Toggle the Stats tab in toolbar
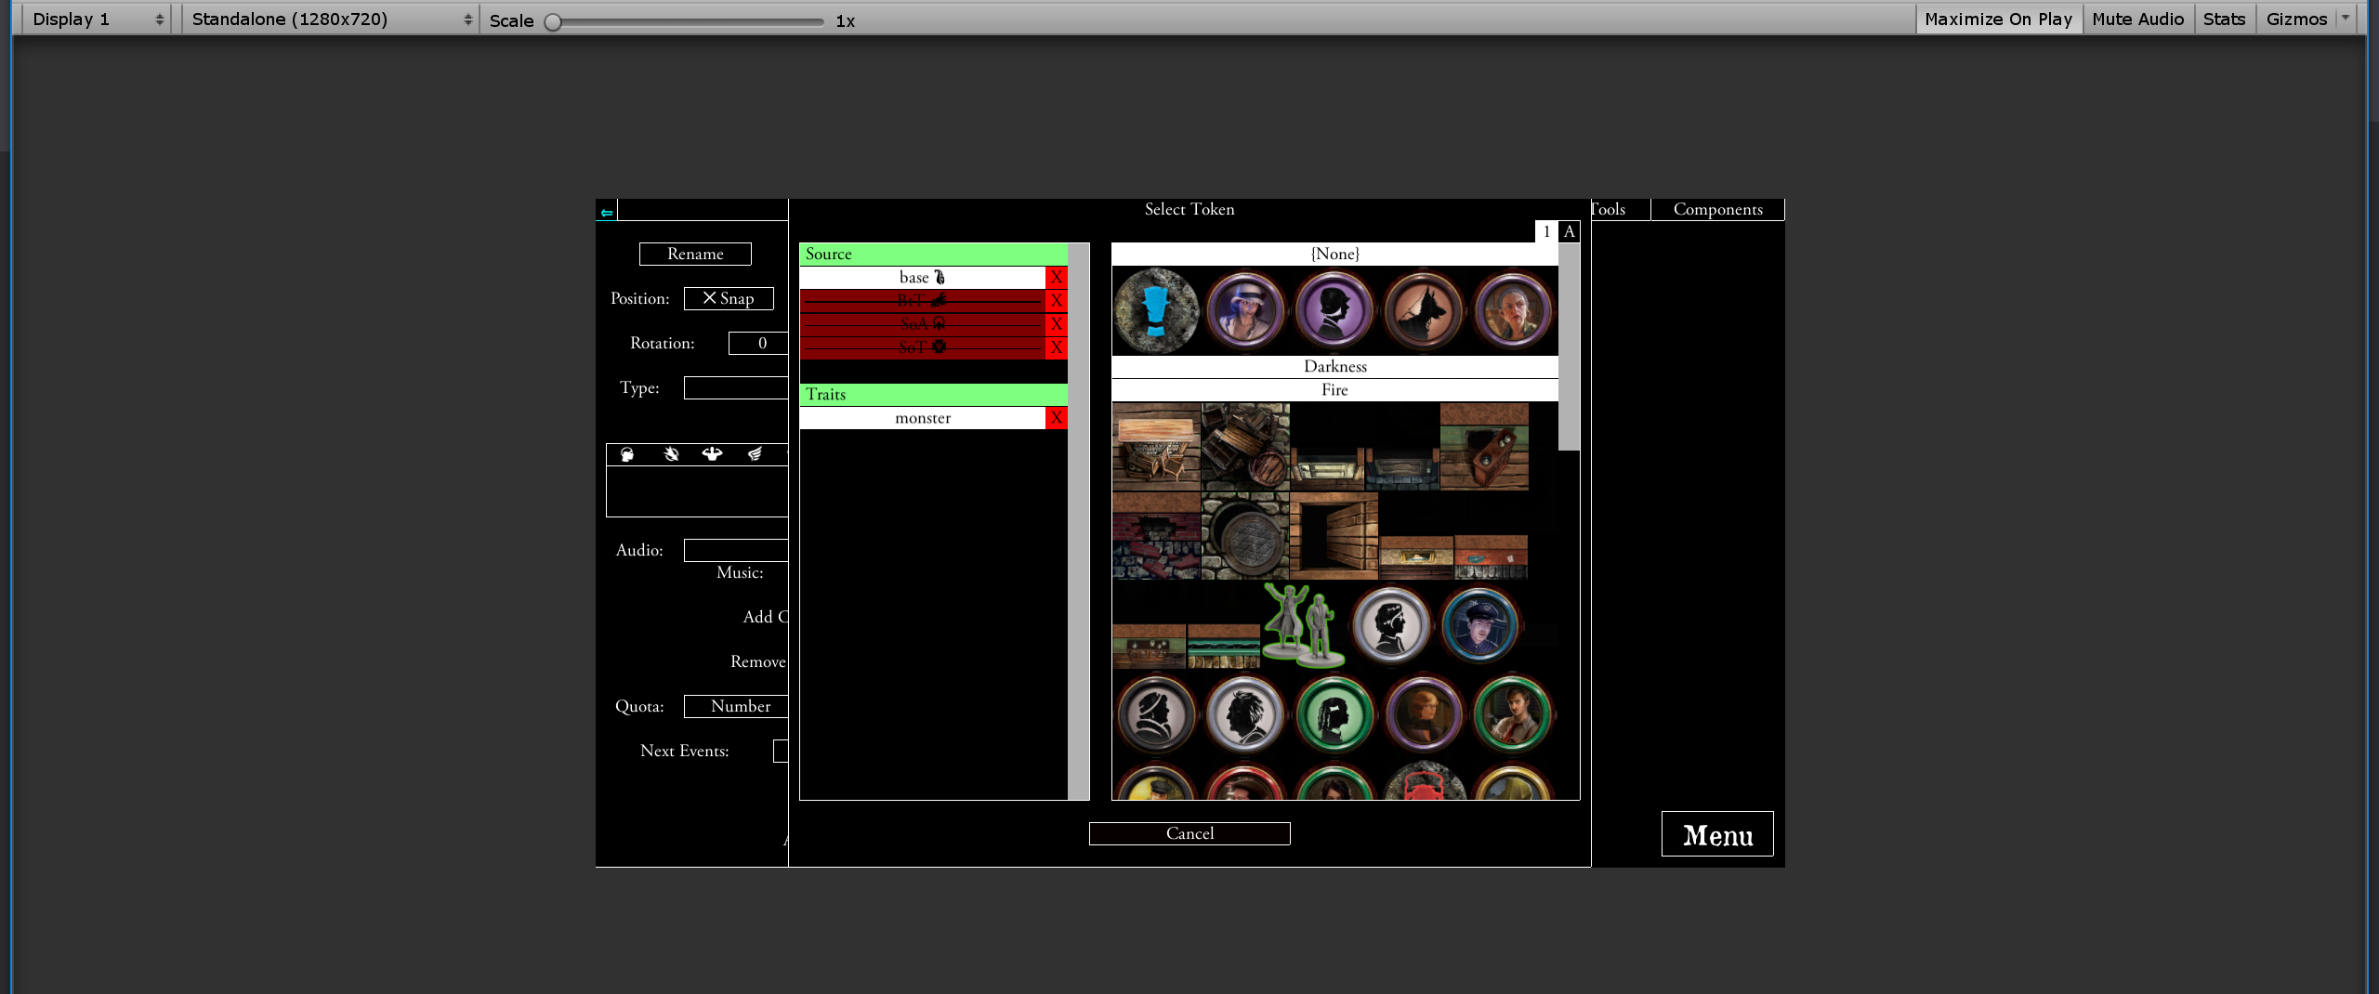The width and height of the screenshot is (2379, 994). [2224, 19]
